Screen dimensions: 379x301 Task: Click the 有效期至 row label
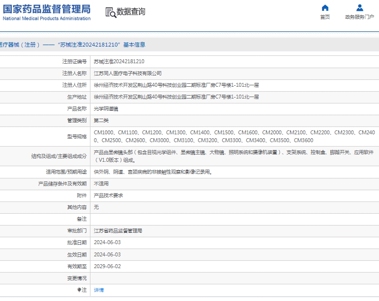pos(77,267)
